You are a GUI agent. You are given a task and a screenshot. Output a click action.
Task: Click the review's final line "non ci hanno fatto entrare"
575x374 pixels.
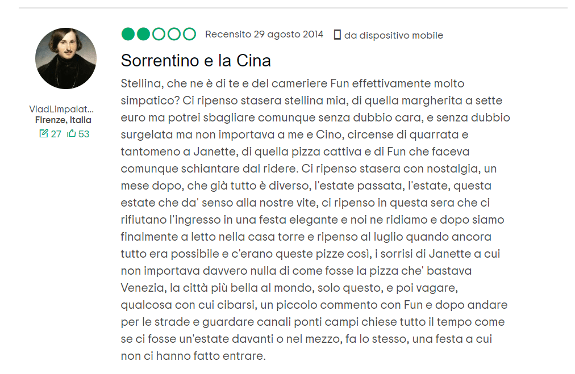193,356
